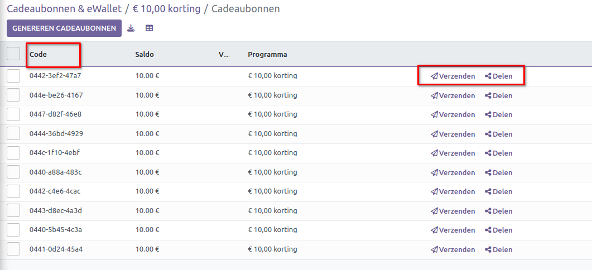Send the 044c-1f10-4ebf gift card
This screenshot has width=592, height=270.
click(x=453, y=153)
